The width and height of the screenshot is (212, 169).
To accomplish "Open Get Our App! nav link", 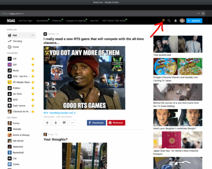I will coord(25,21).
